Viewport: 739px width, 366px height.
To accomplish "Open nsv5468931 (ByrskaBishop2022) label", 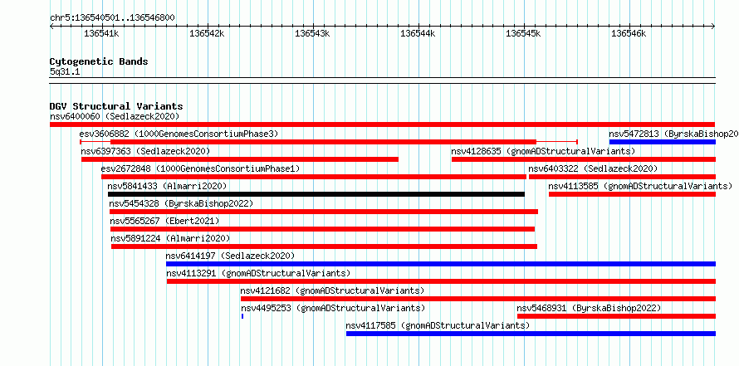I will 590,308.
